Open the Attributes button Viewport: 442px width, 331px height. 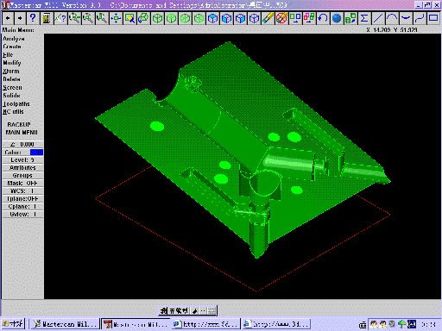point(22,168)
